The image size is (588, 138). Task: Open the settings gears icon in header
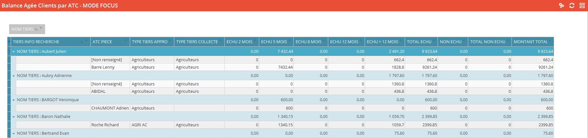561,5
